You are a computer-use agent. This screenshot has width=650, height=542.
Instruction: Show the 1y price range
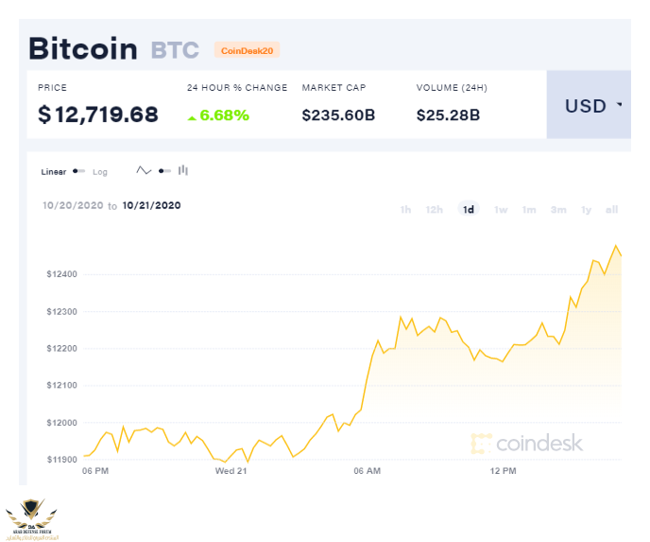586,210
